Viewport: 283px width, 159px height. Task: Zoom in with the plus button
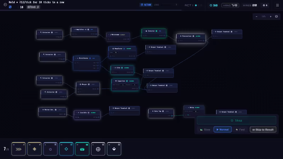point(271,16)
